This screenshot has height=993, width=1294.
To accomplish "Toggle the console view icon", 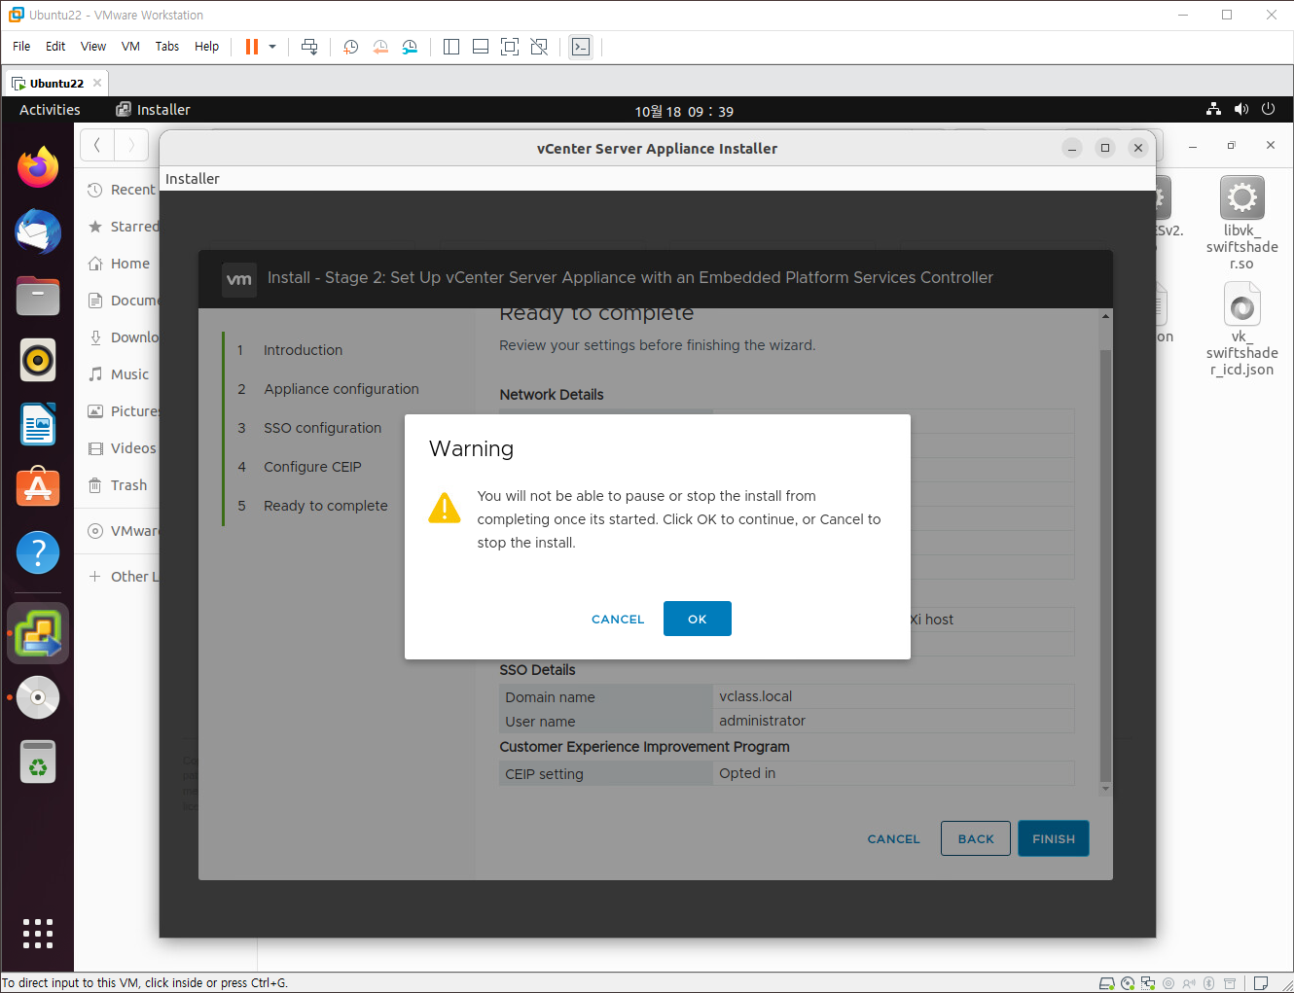I will pos(581,47).
